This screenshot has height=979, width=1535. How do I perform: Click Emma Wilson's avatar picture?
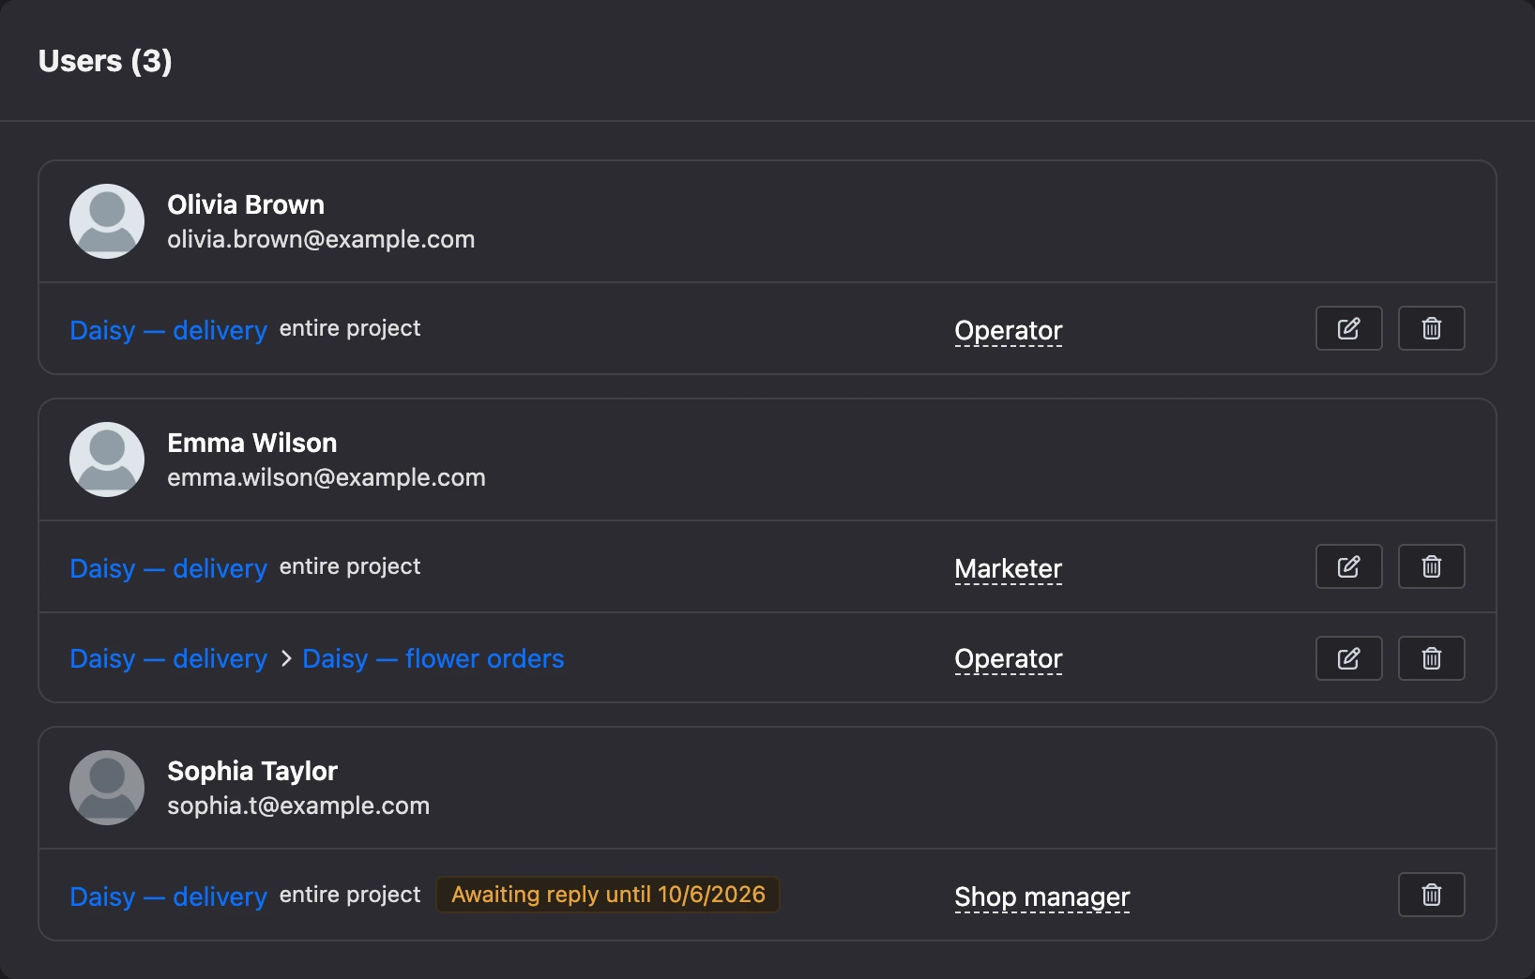[x=107, y=459]
